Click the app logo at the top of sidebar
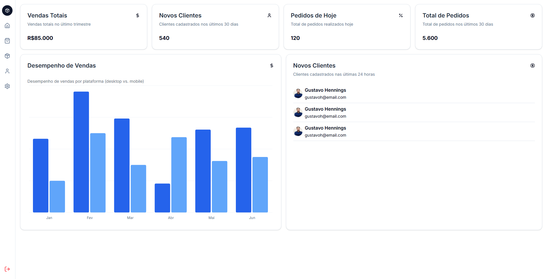The width and height of the screenshot is (546, 279). click(x=7, y=10)
